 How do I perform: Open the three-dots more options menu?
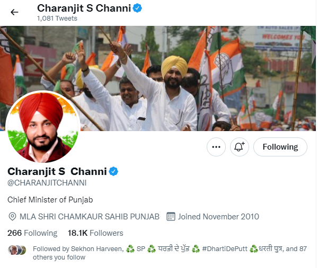tap(216, 147)
